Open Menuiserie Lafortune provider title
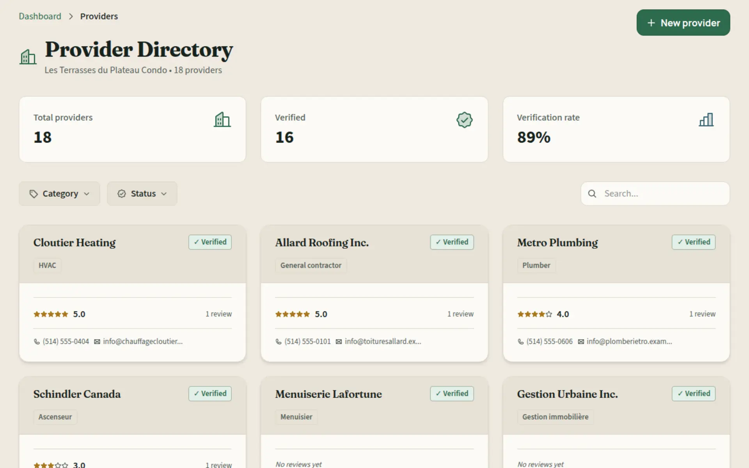Image resolution: width=749 pixels, height=468 pixels. [328, 394]
